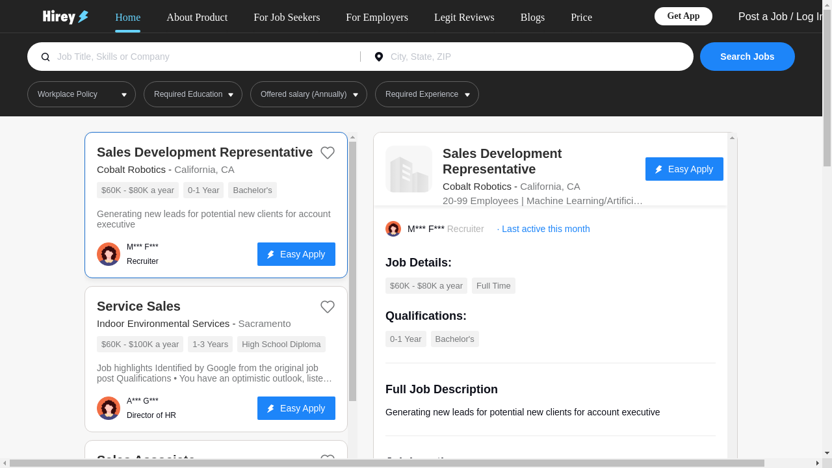
Task: Click High School Diploma tag
Action: coord(281,344)
